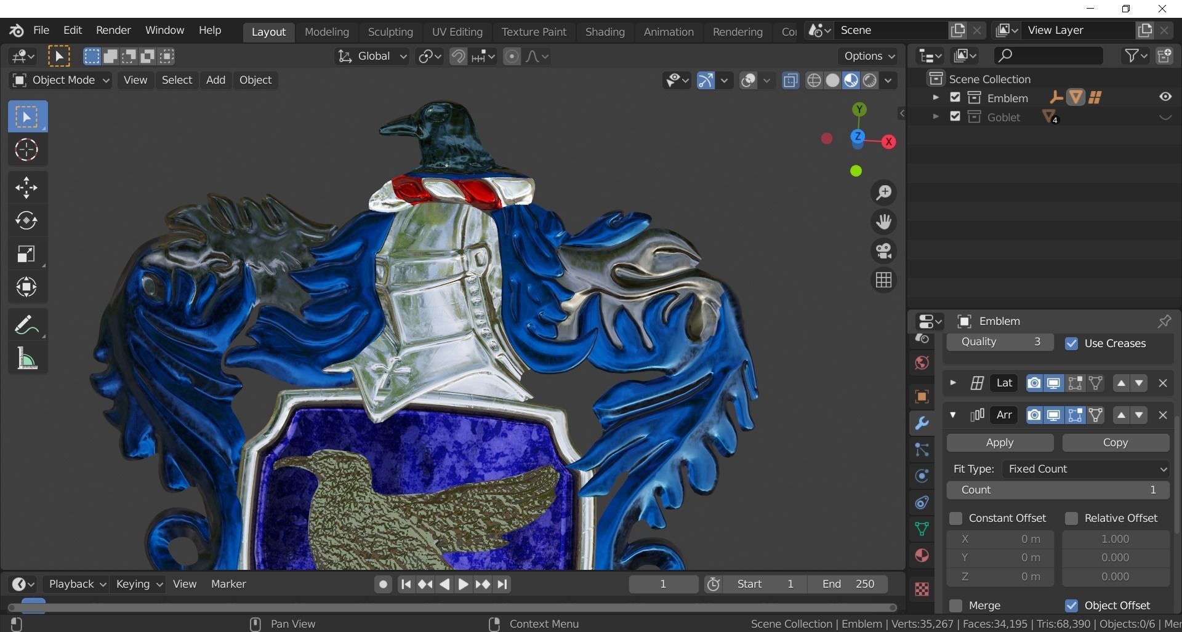Open the Modifier properties wrench tab

[x=922, y=423]
